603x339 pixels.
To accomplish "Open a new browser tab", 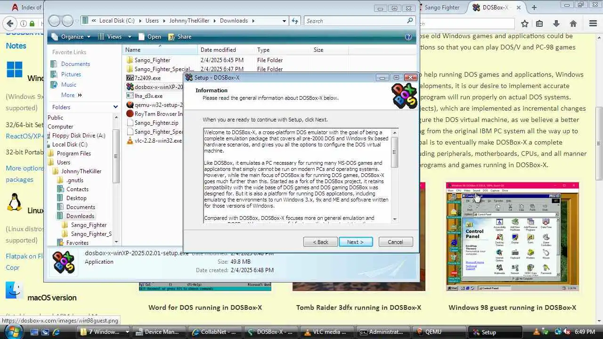I will pos(534,8).
